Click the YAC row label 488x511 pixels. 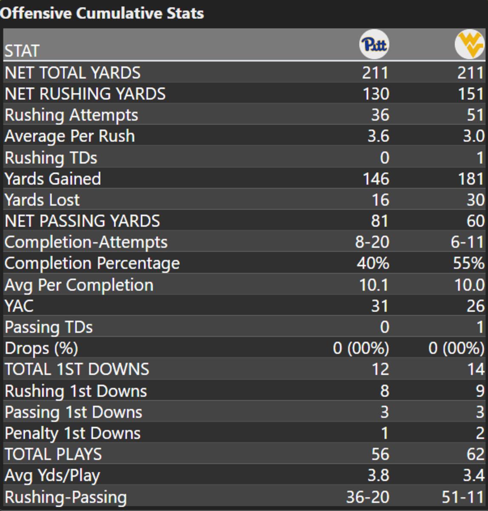point(19,306)
